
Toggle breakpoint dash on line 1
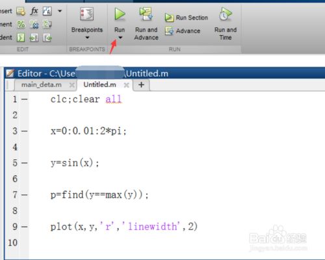[x=25, y=99]
